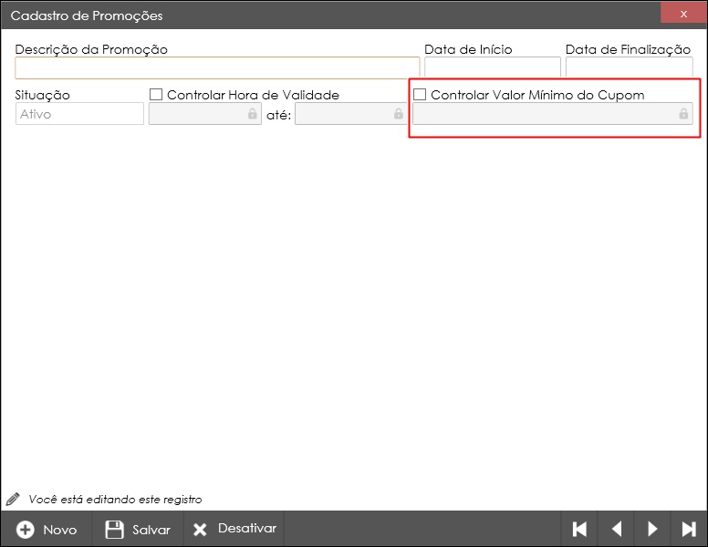This screenshot has width=708, height=547.
Task: Go to the next record
Action: pos(652,529)
